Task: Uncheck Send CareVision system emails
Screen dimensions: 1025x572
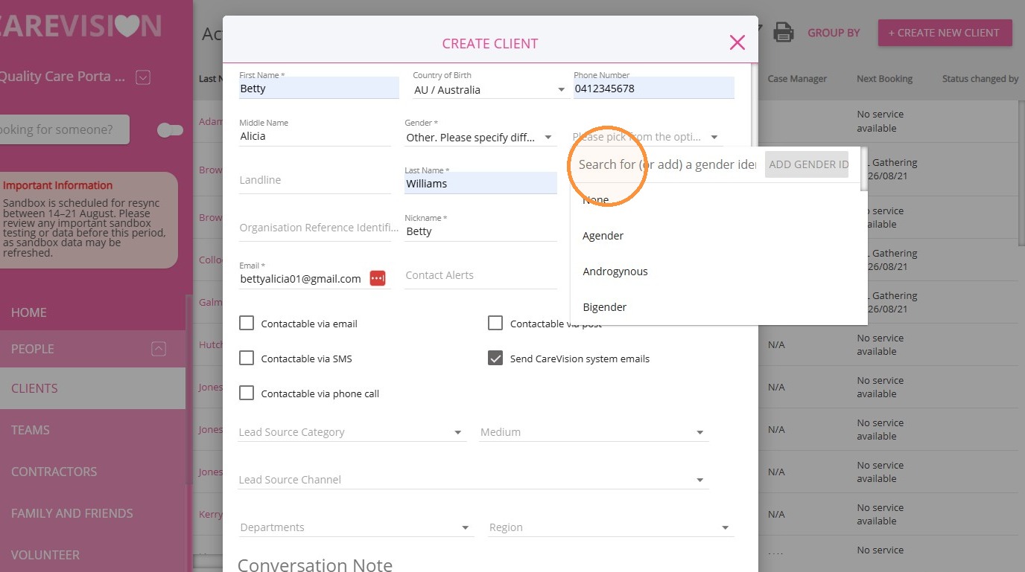Action: pos(495,358)
